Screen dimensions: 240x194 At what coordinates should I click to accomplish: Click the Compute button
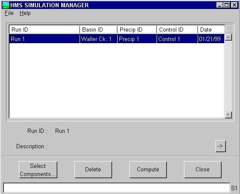pos(148,170)
